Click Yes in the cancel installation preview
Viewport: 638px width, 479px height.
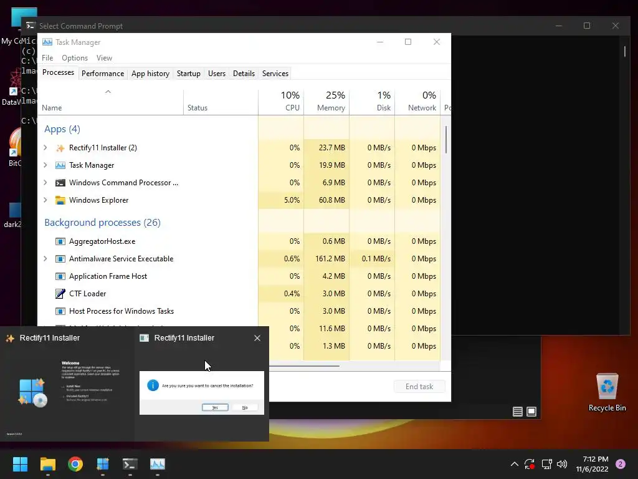pos(215,407)
